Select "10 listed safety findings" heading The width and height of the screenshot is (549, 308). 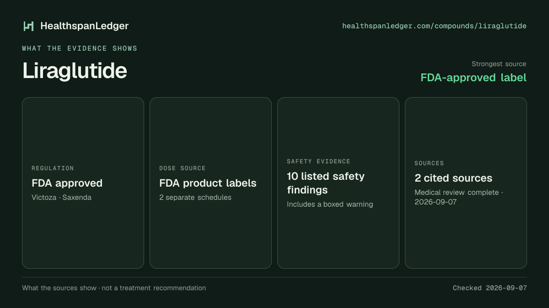click(326, 183)
